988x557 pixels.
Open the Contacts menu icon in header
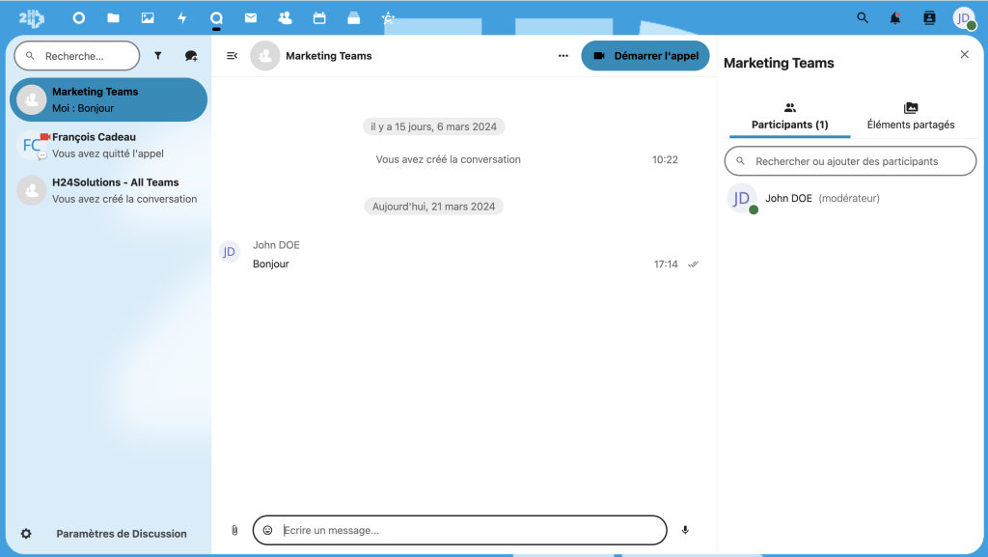929,17
